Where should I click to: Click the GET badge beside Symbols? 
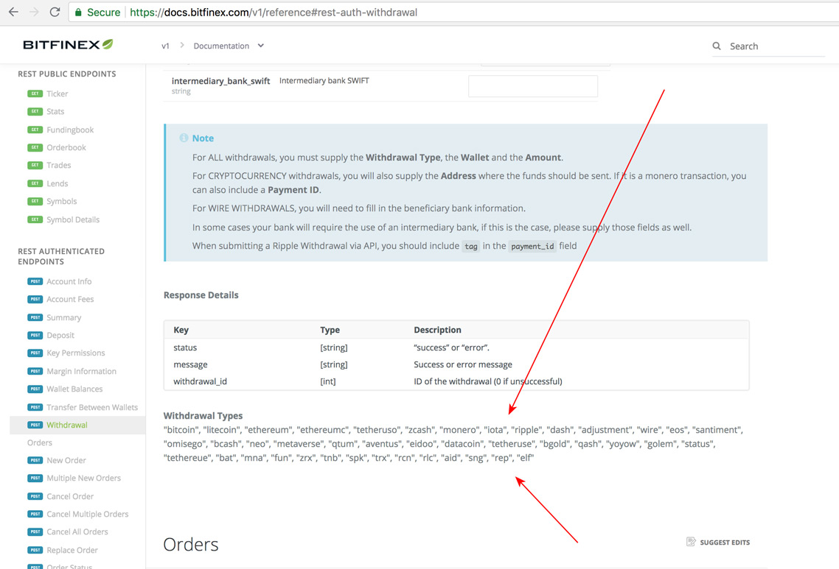click(35, 201)
